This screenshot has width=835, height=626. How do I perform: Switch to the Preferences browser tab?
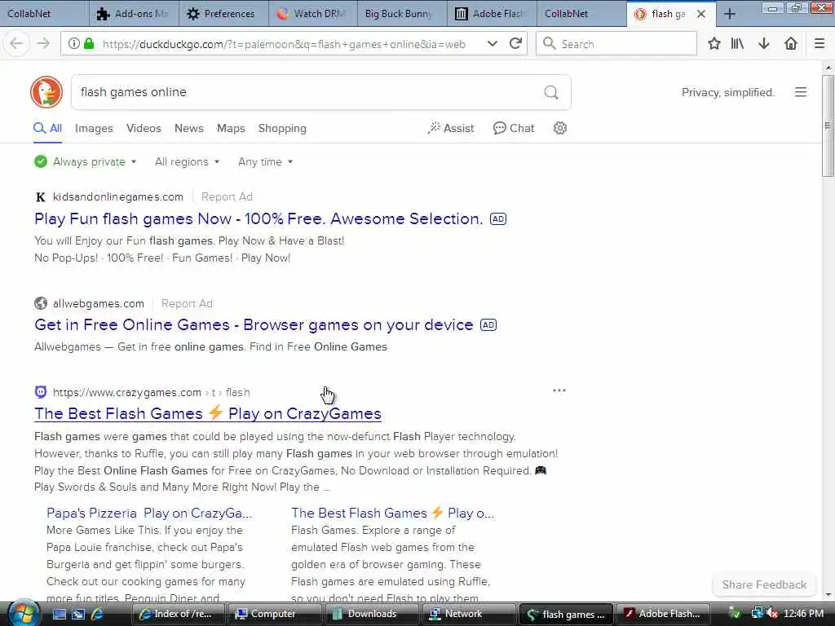tap(223, 14)
